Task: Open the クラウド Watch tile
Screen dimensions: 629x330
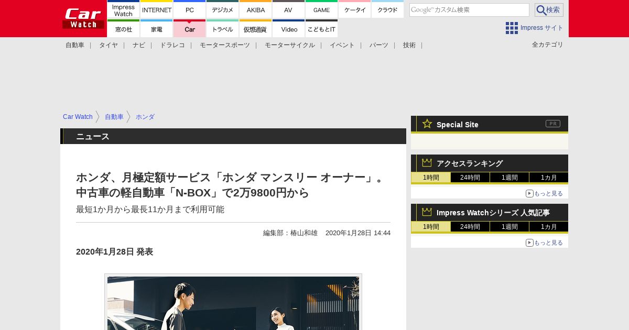Action: [x=387, y=9]
